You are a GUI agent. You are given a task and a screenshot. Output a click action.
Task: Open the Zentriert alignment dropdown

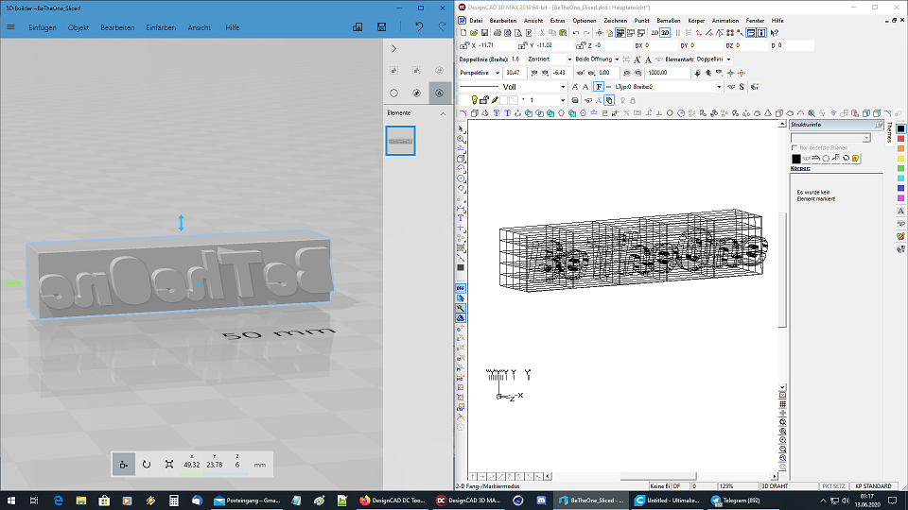point(549,59)
